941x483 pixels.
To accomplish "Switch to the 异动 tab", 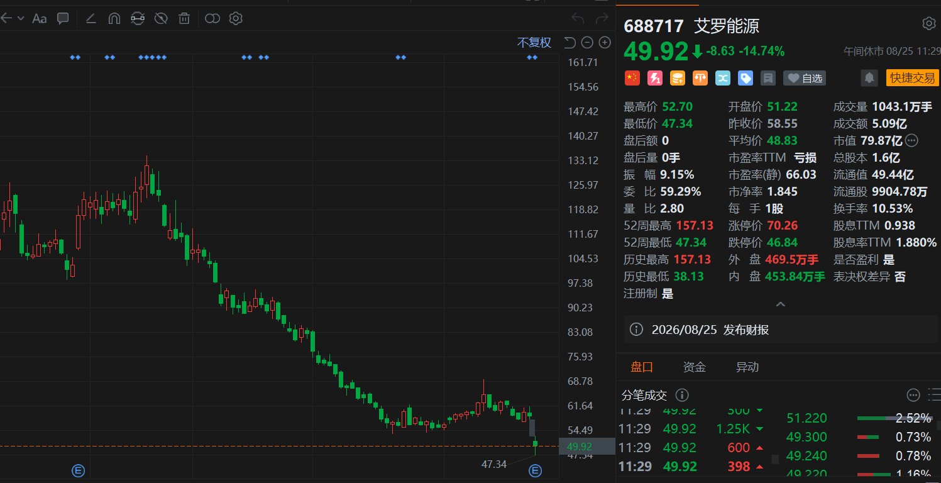I will [x=747, y=367].
